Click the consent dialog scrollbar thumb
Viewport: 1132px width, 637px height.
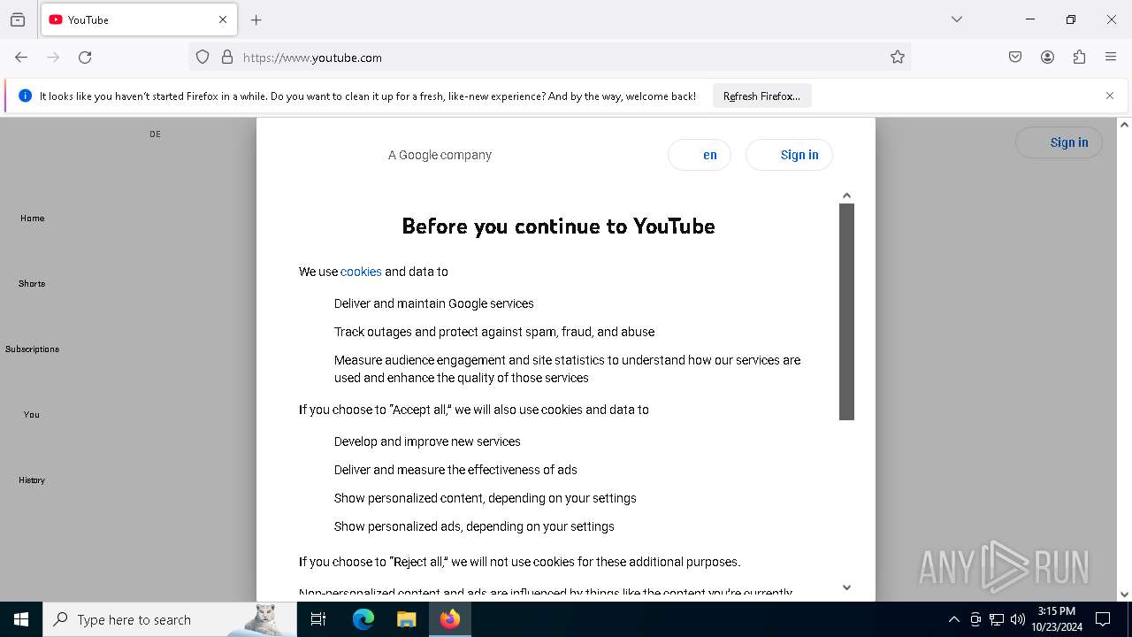pyautogui.click(x=846, y=311)
